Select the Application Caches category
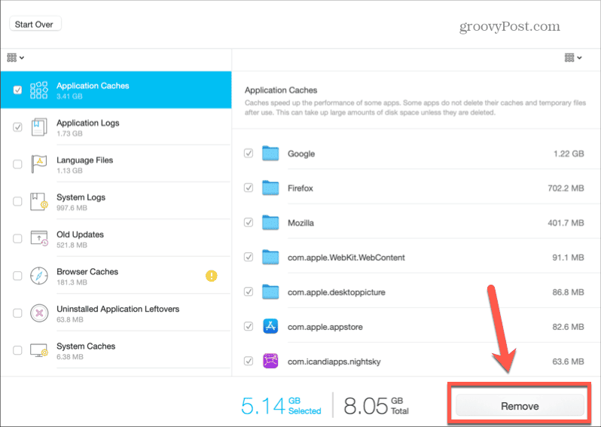The height and width of the screenshot is (427, 601). click(116, 90)
